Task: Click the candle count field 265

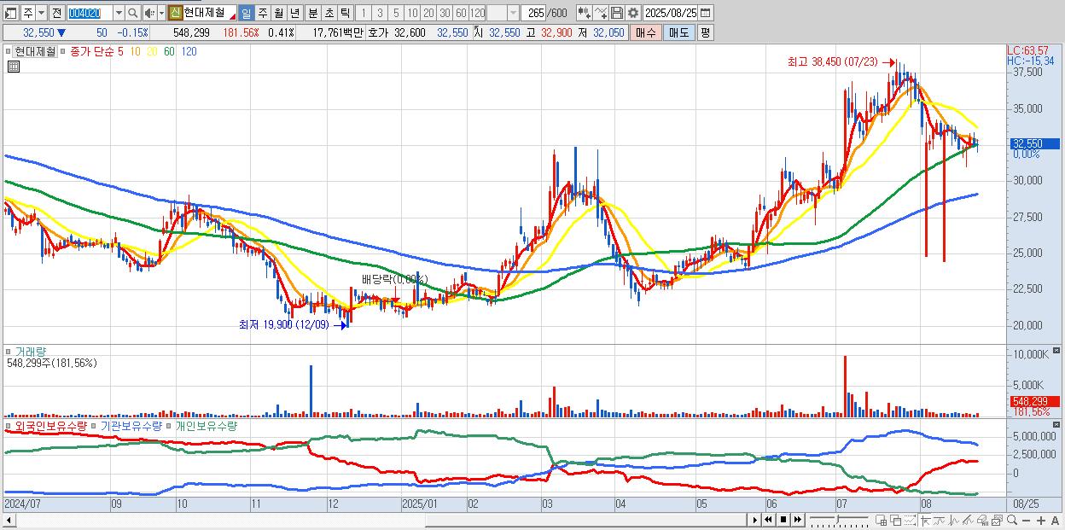Action: tap(533, 13)
